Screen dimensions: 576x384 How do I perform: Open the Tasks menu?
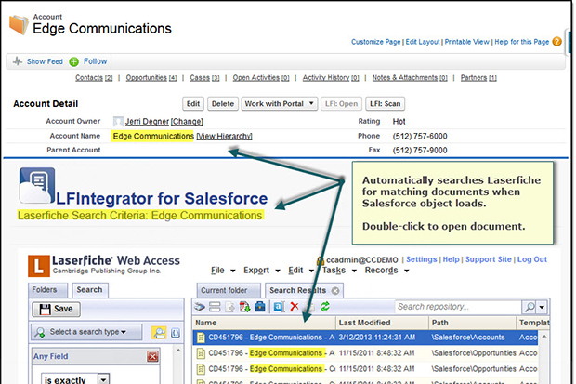tap(339, 271)
